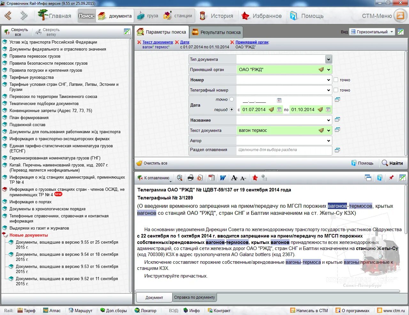Open calendar for end date 01.10.2014
Image resolution: width=409 pixels, height=315 pixels.
pyautogui.click(x=328, y=109)
